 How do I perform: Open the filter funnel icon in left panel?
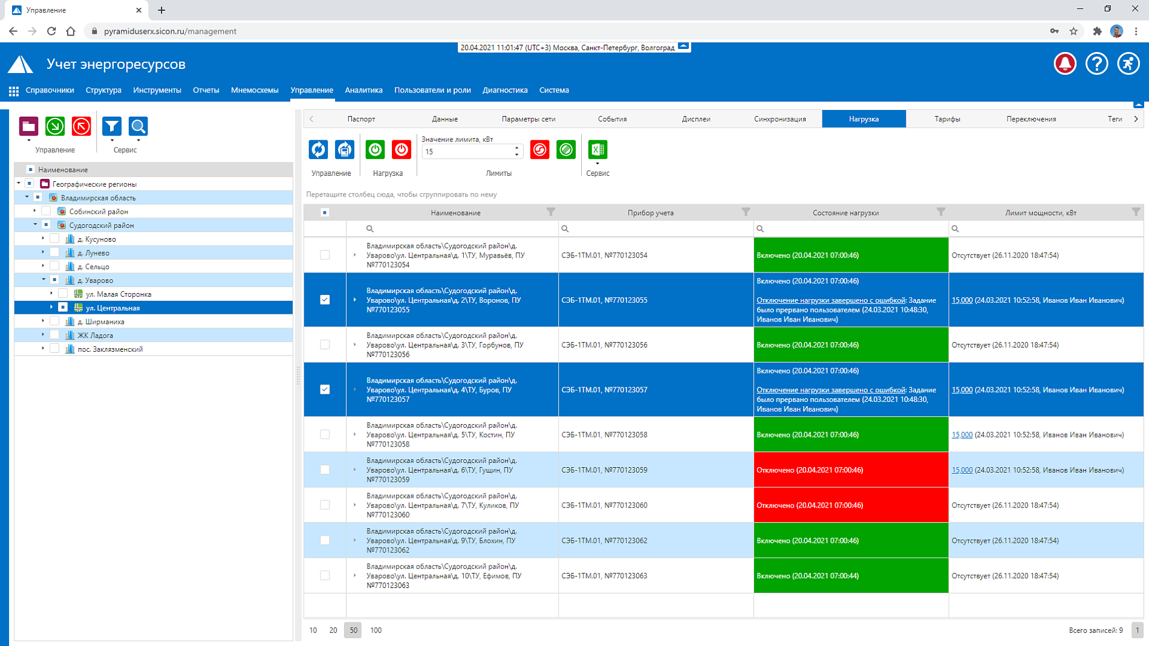(112, 126)
